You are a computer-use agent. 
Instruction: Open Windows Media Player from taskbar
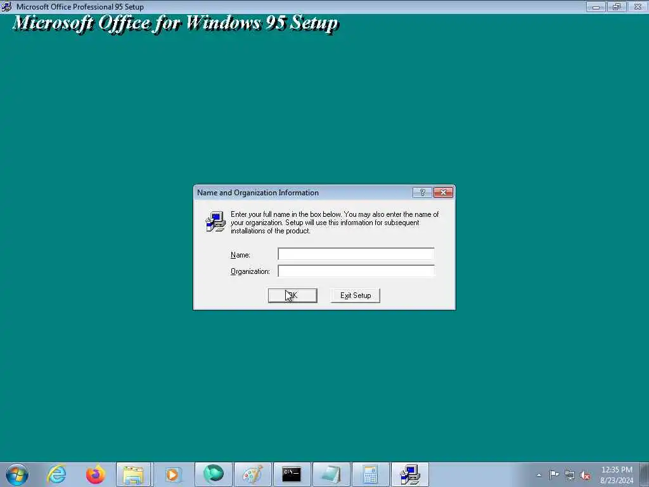172,474
